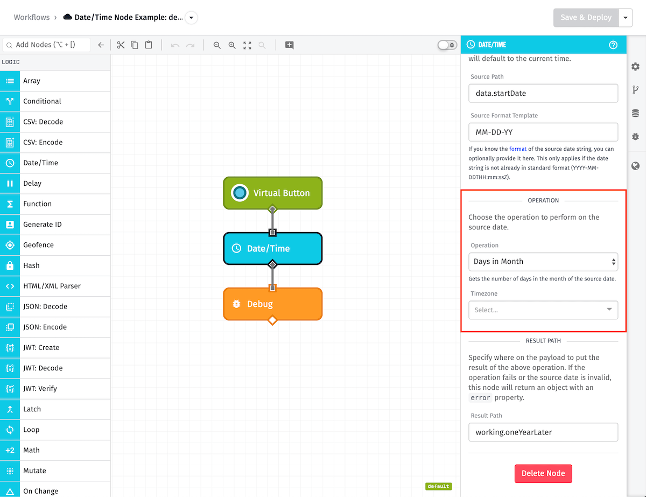Image resolution: width=646 pixels, height=497 pixels.
Task: Click the Debug node's bottom output connector
Action: point(272,320)
